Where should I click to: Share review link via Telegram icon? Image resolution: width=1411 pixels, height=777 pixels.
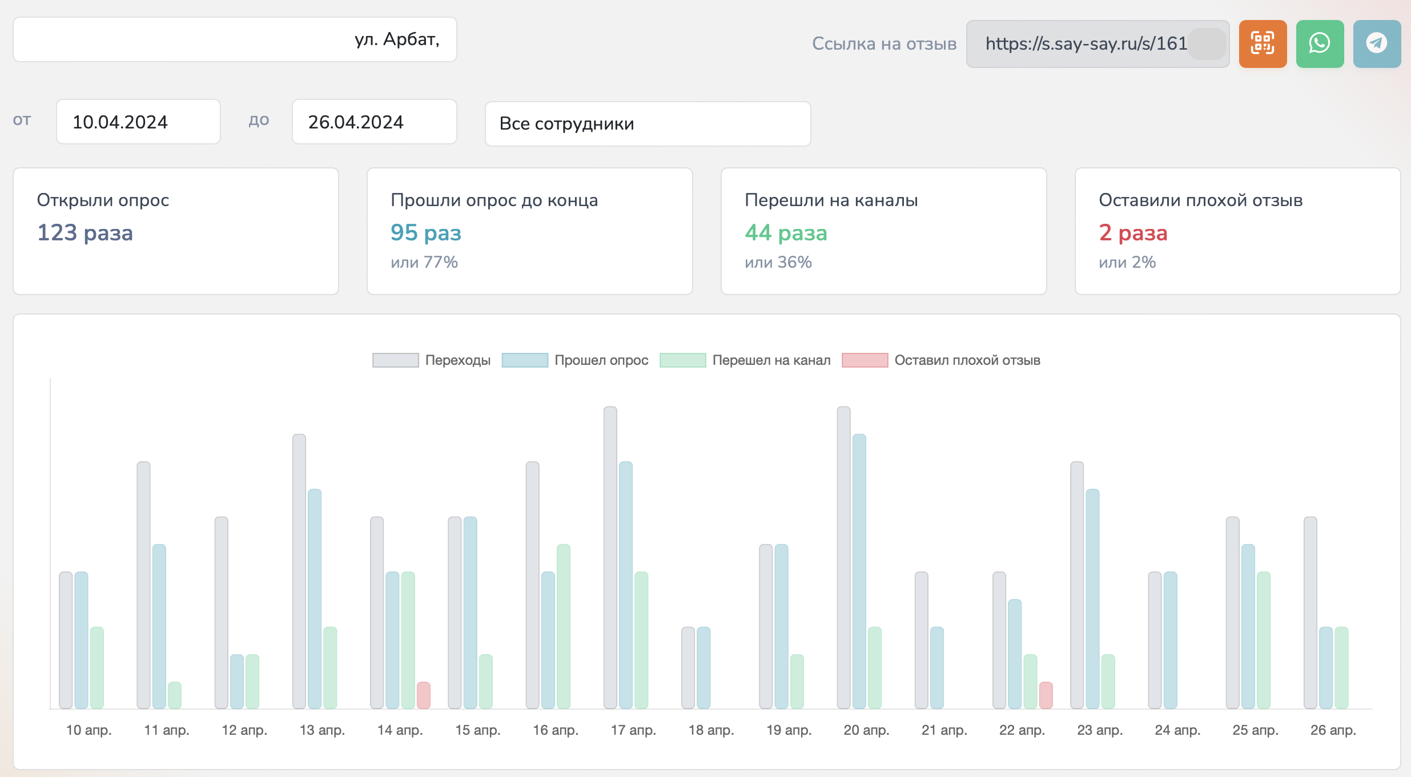[1377, 44]
